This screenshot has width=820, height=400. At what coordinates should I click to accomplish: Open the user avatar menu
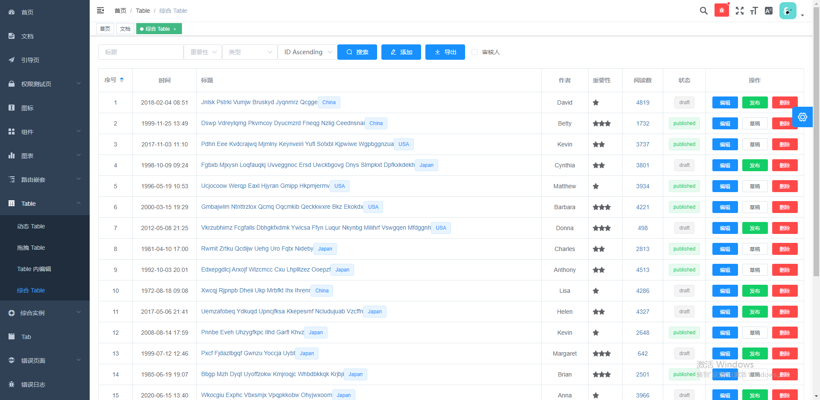(788, 11)
